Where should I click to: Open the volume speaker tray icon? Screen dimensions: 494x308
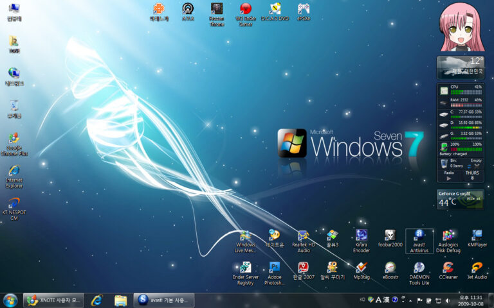[x=448, y=300]
